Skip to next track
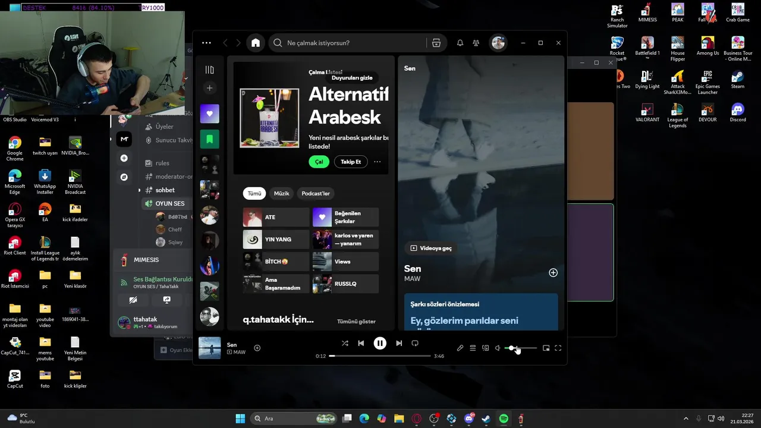Screen dimensions: 761x428 tap(399, 343)
